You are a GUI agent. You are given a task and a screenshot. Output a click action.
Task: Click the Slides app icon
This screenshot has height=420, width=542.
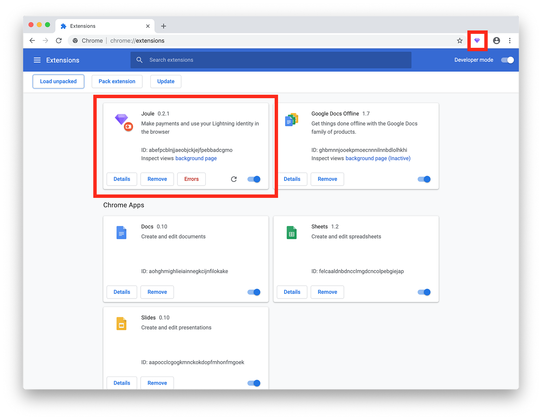point(121,324)
